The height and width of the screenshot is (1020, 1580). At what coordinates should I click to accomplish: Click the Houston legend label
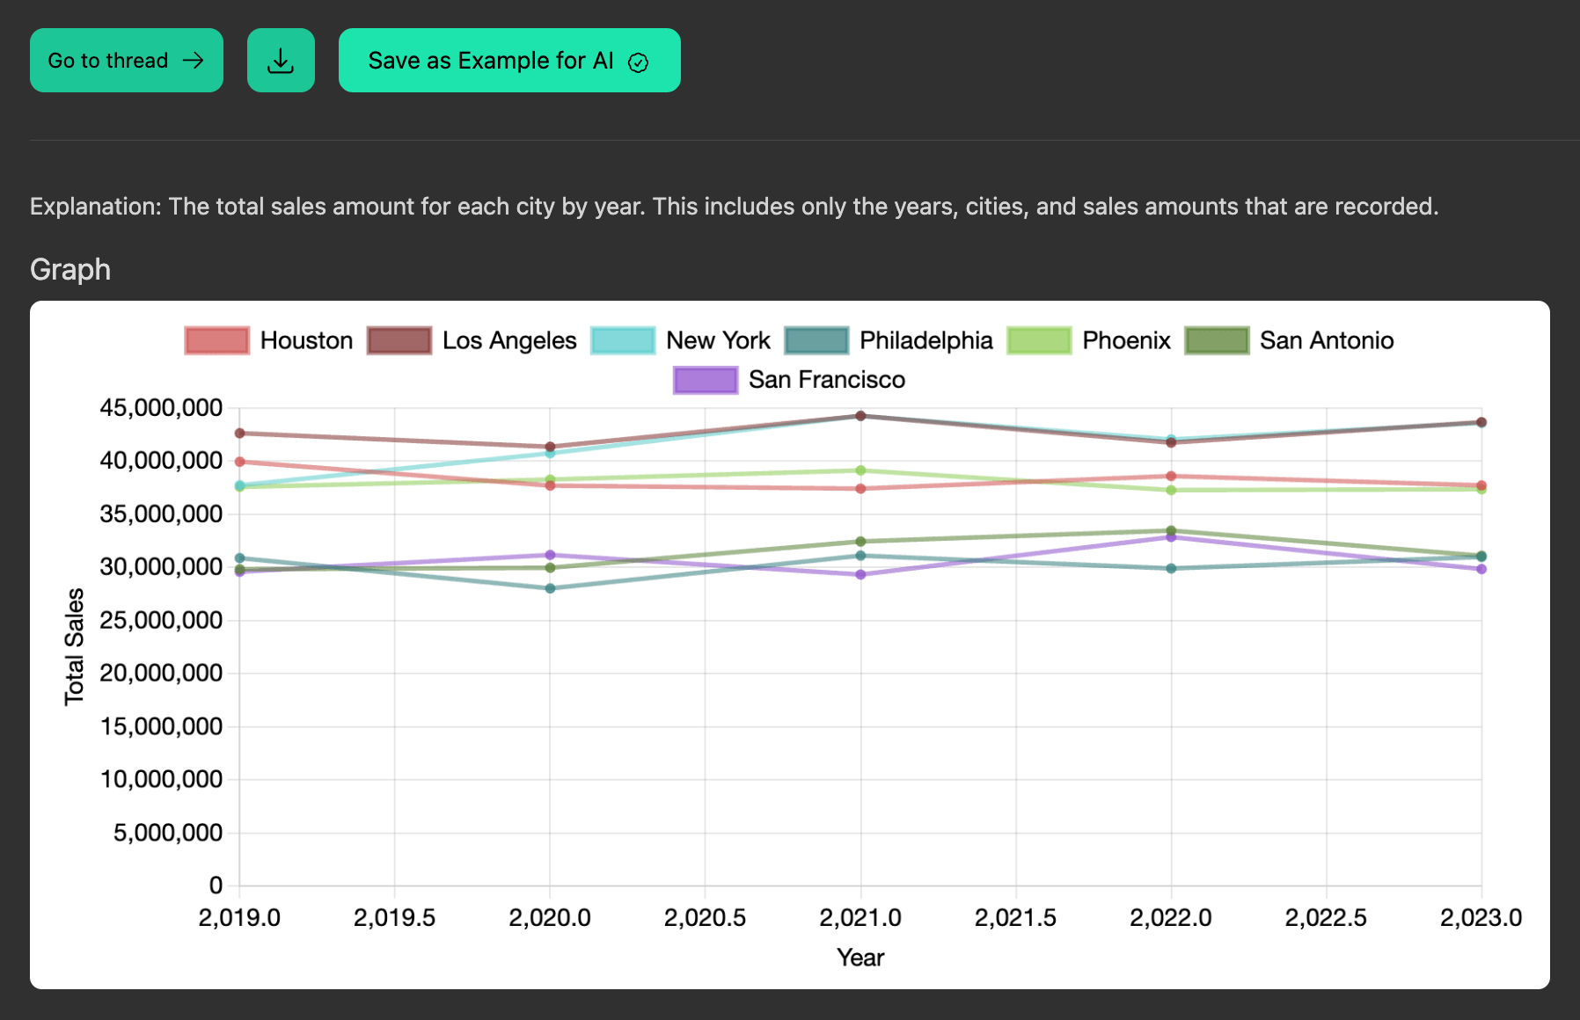[306, 340]
